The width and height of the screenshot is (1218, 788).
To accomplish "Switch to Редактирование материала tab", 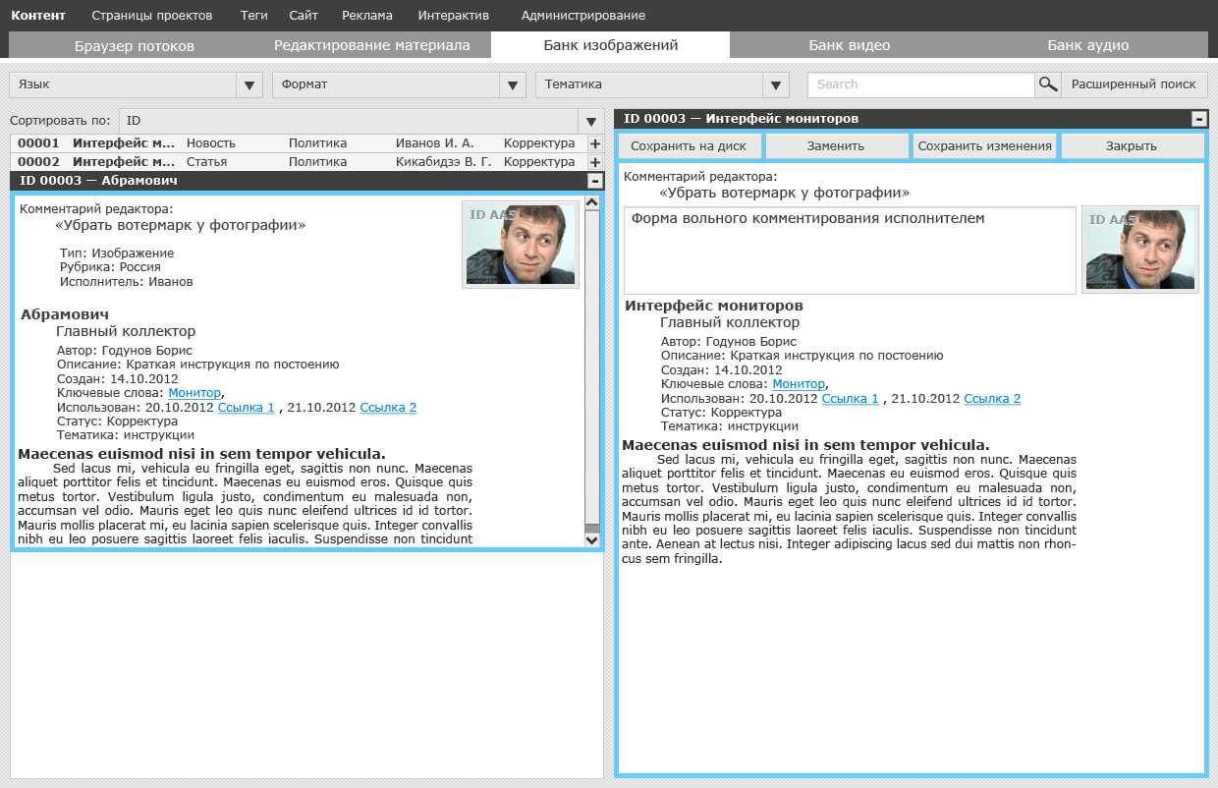I will point(372,45).
